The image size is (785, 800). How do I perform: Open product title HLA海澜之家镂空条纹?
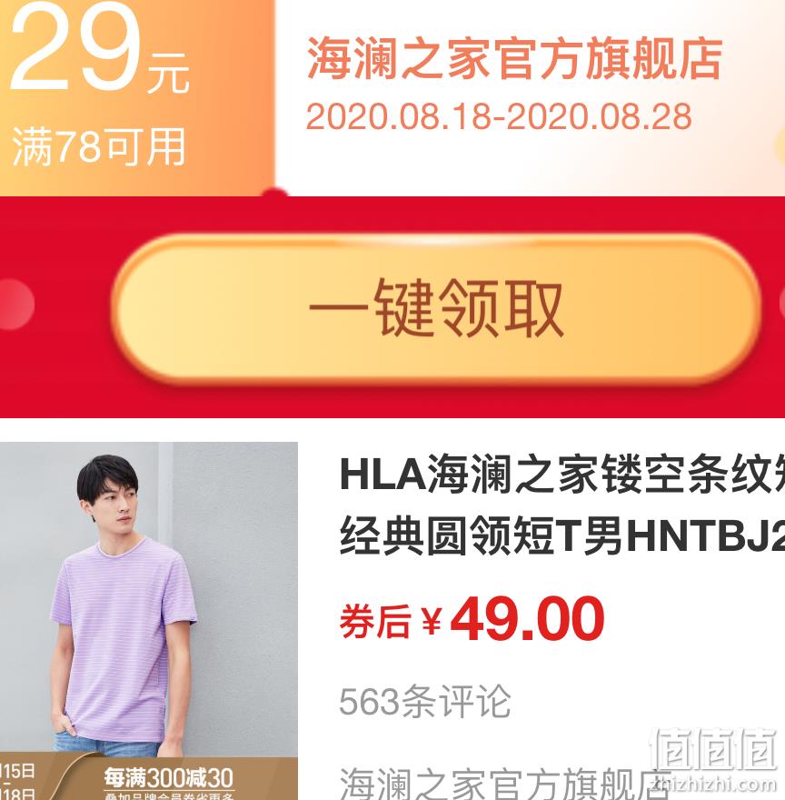click(562, 475)
